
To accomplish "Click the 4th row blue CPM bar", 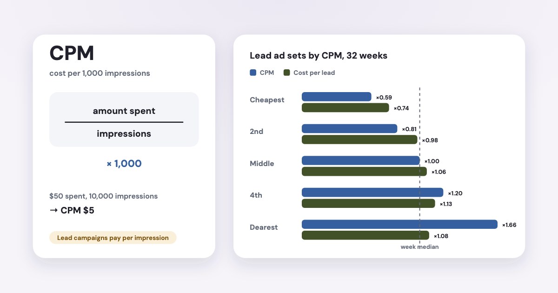I will pyautogui.click(x=372, y=193).
